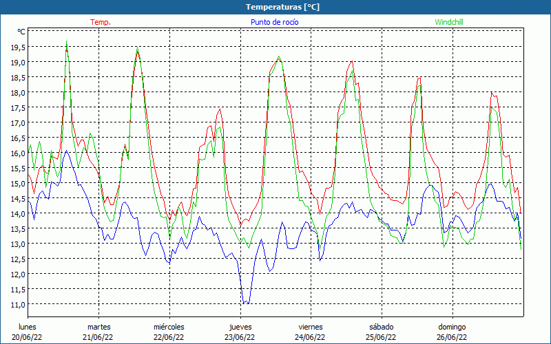Screen dimensions: 551x344
Task: Click the 11,5 y-axis value
Action: pos(17,289)
